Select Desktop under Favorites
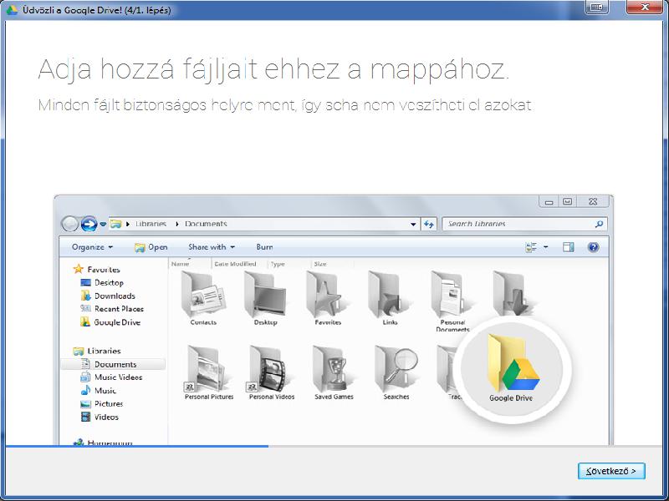The image size is (669, 501). [x=102, y=282]
